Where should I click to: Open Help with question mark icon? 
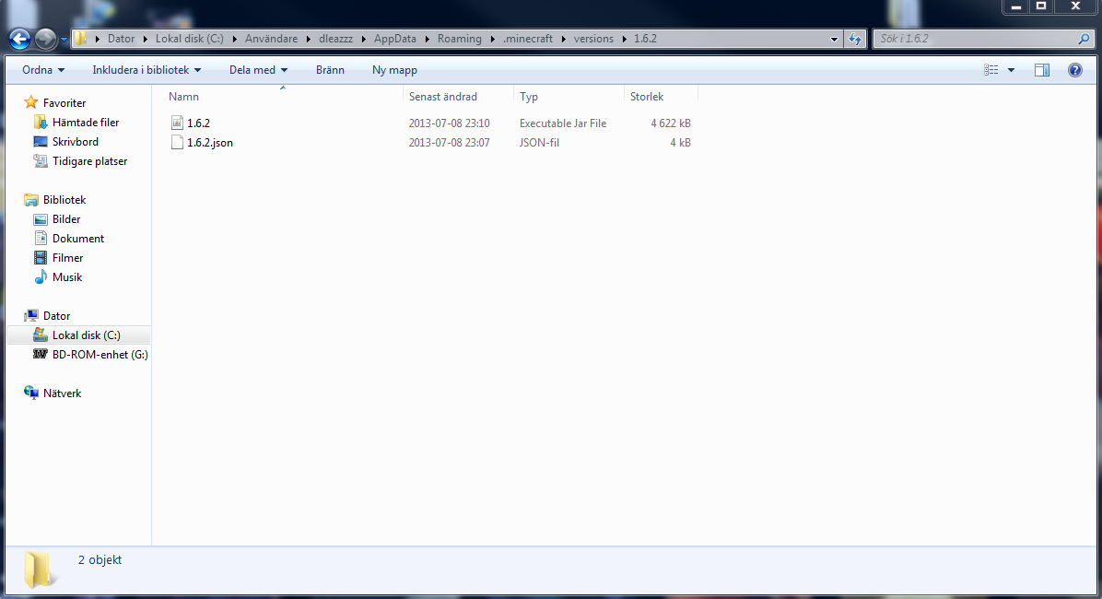pos(1074,70)
